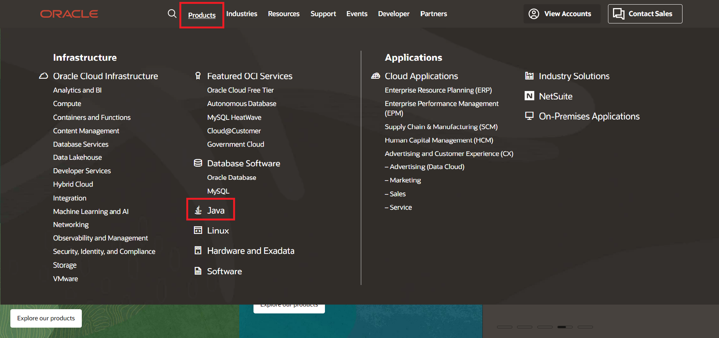719x338 pixels.
Task: Open Containers and Functions link
Action: coord(92,118)
